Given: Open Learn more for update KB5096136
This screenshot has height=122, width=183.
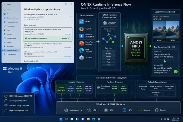Looking at the screenshot, I should click(x=68, y=34).
